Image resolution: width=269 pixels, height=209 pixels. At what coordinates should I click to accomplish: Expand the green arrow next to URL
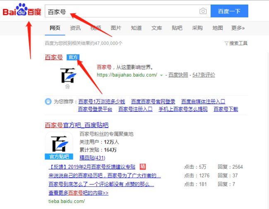point(161,75)
